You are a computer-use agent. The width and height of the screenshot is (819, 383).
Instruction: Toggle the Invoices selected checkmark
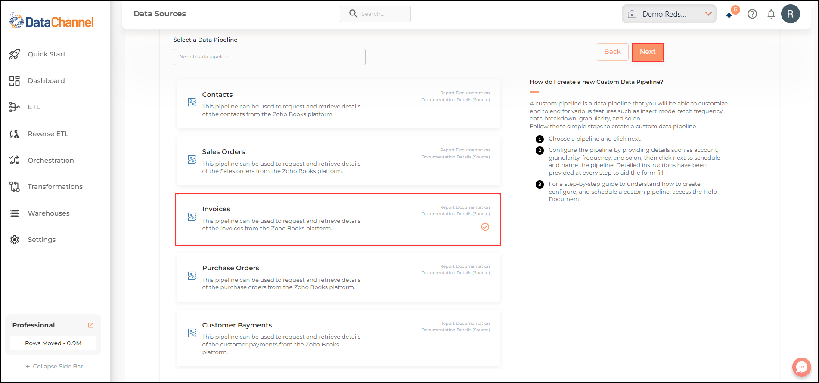(x=485, y=227)
